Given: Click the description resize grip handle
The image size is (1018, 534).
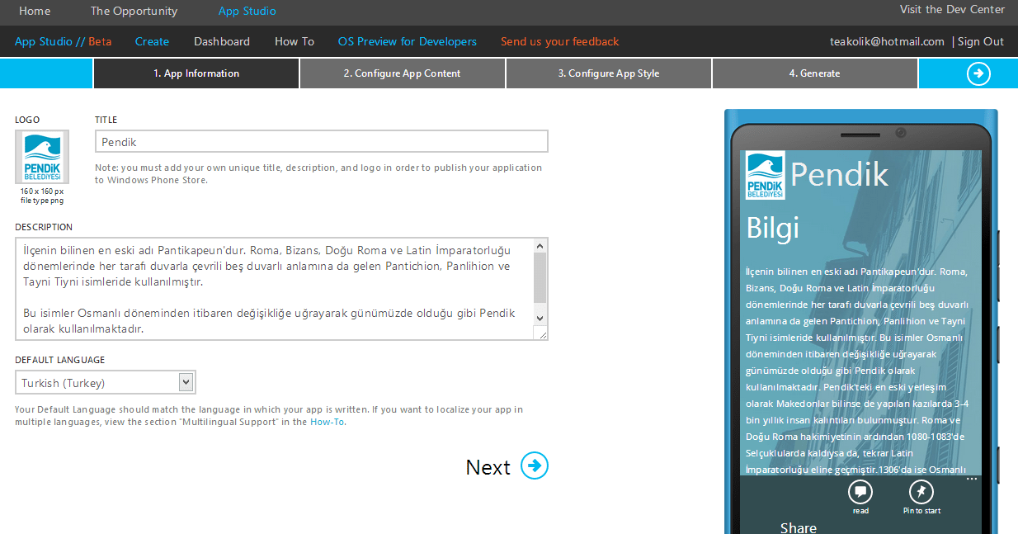Looking at the screenshot, I should pyautogui.click(x=540, y=333).
